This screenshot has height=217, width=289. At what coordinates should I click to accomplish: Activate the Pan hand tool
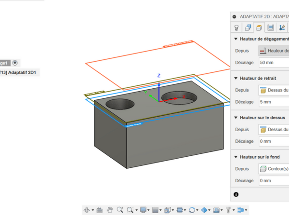point(110,210)
